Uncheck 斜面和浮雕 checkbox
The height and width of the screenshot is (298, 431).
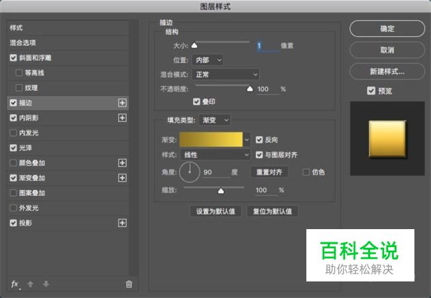point(13,58)
